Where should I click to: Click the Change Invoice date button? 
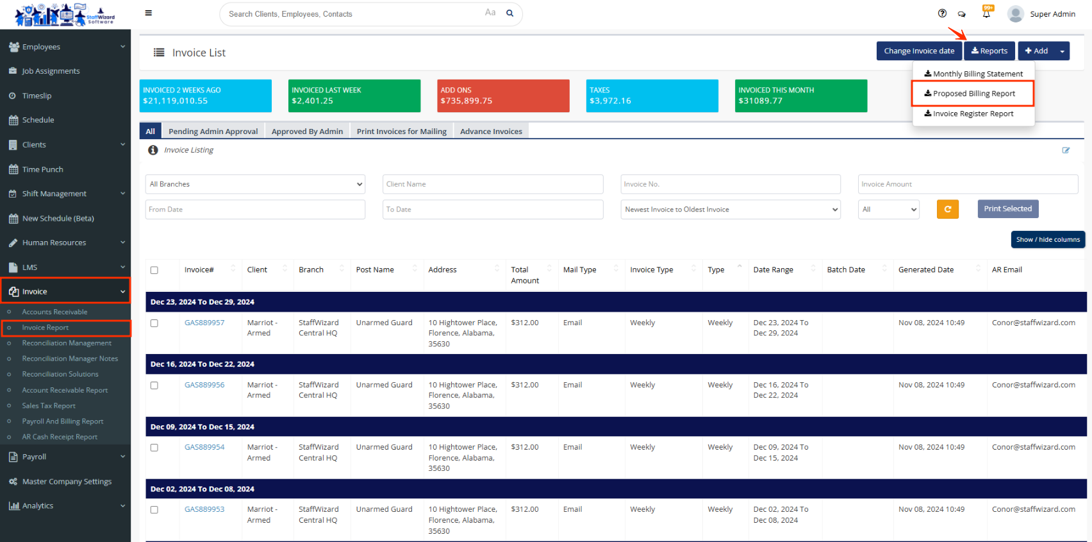918,51
